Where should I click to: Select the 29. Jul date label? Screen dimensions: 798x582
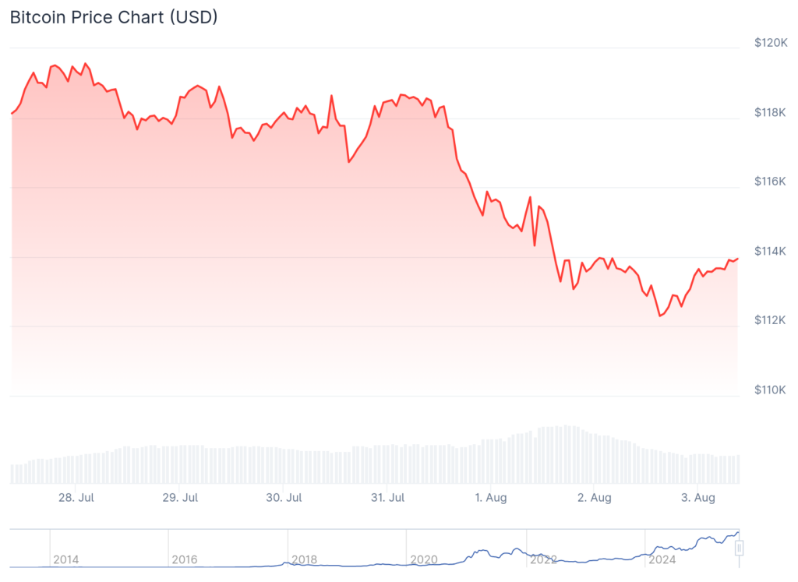click(180, 497)
